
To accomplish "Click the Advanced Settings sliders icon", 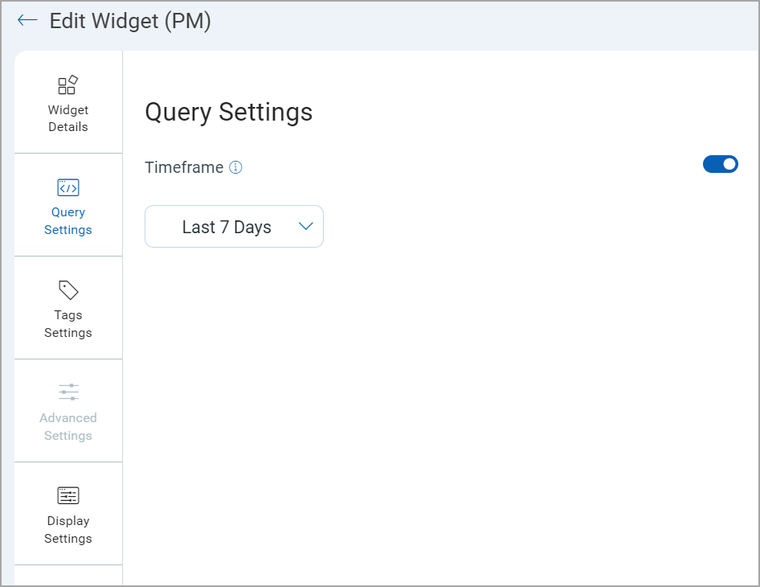I will point(68,392).
